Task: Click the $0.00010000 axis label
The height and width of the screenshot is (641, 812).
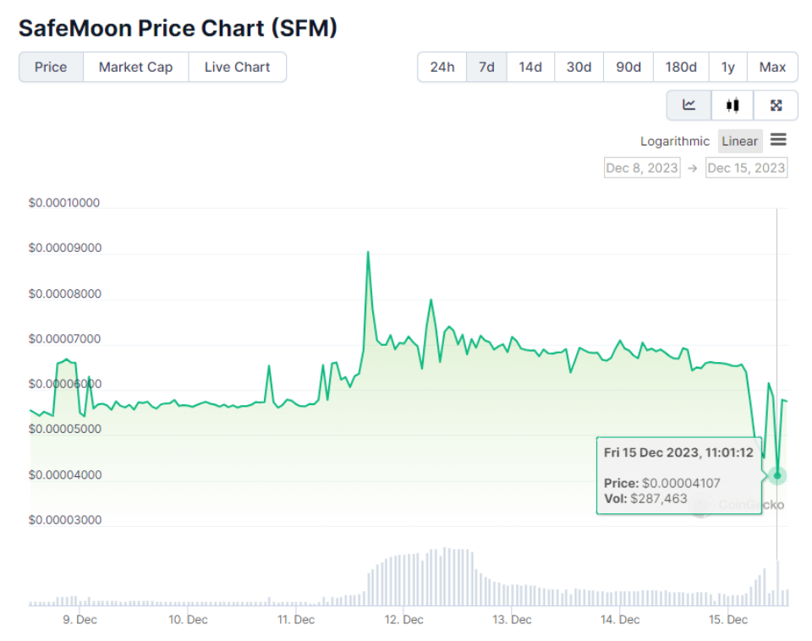Action: click(64, 203)
